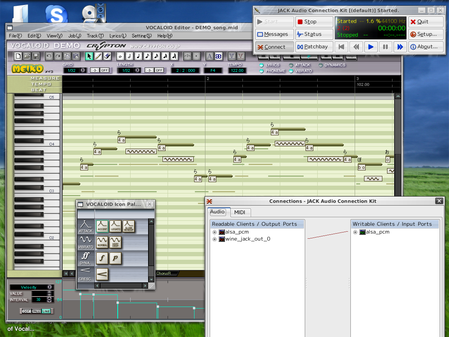Click the LEGATO attack icon in palette
Screen dimensions: 449x337
pyautogui.click(x=115, y=226)
